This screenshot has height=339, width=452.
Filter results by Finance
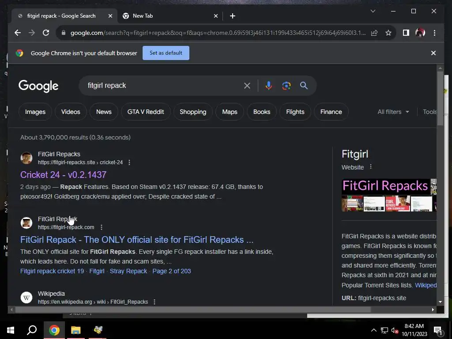(331, 112)
